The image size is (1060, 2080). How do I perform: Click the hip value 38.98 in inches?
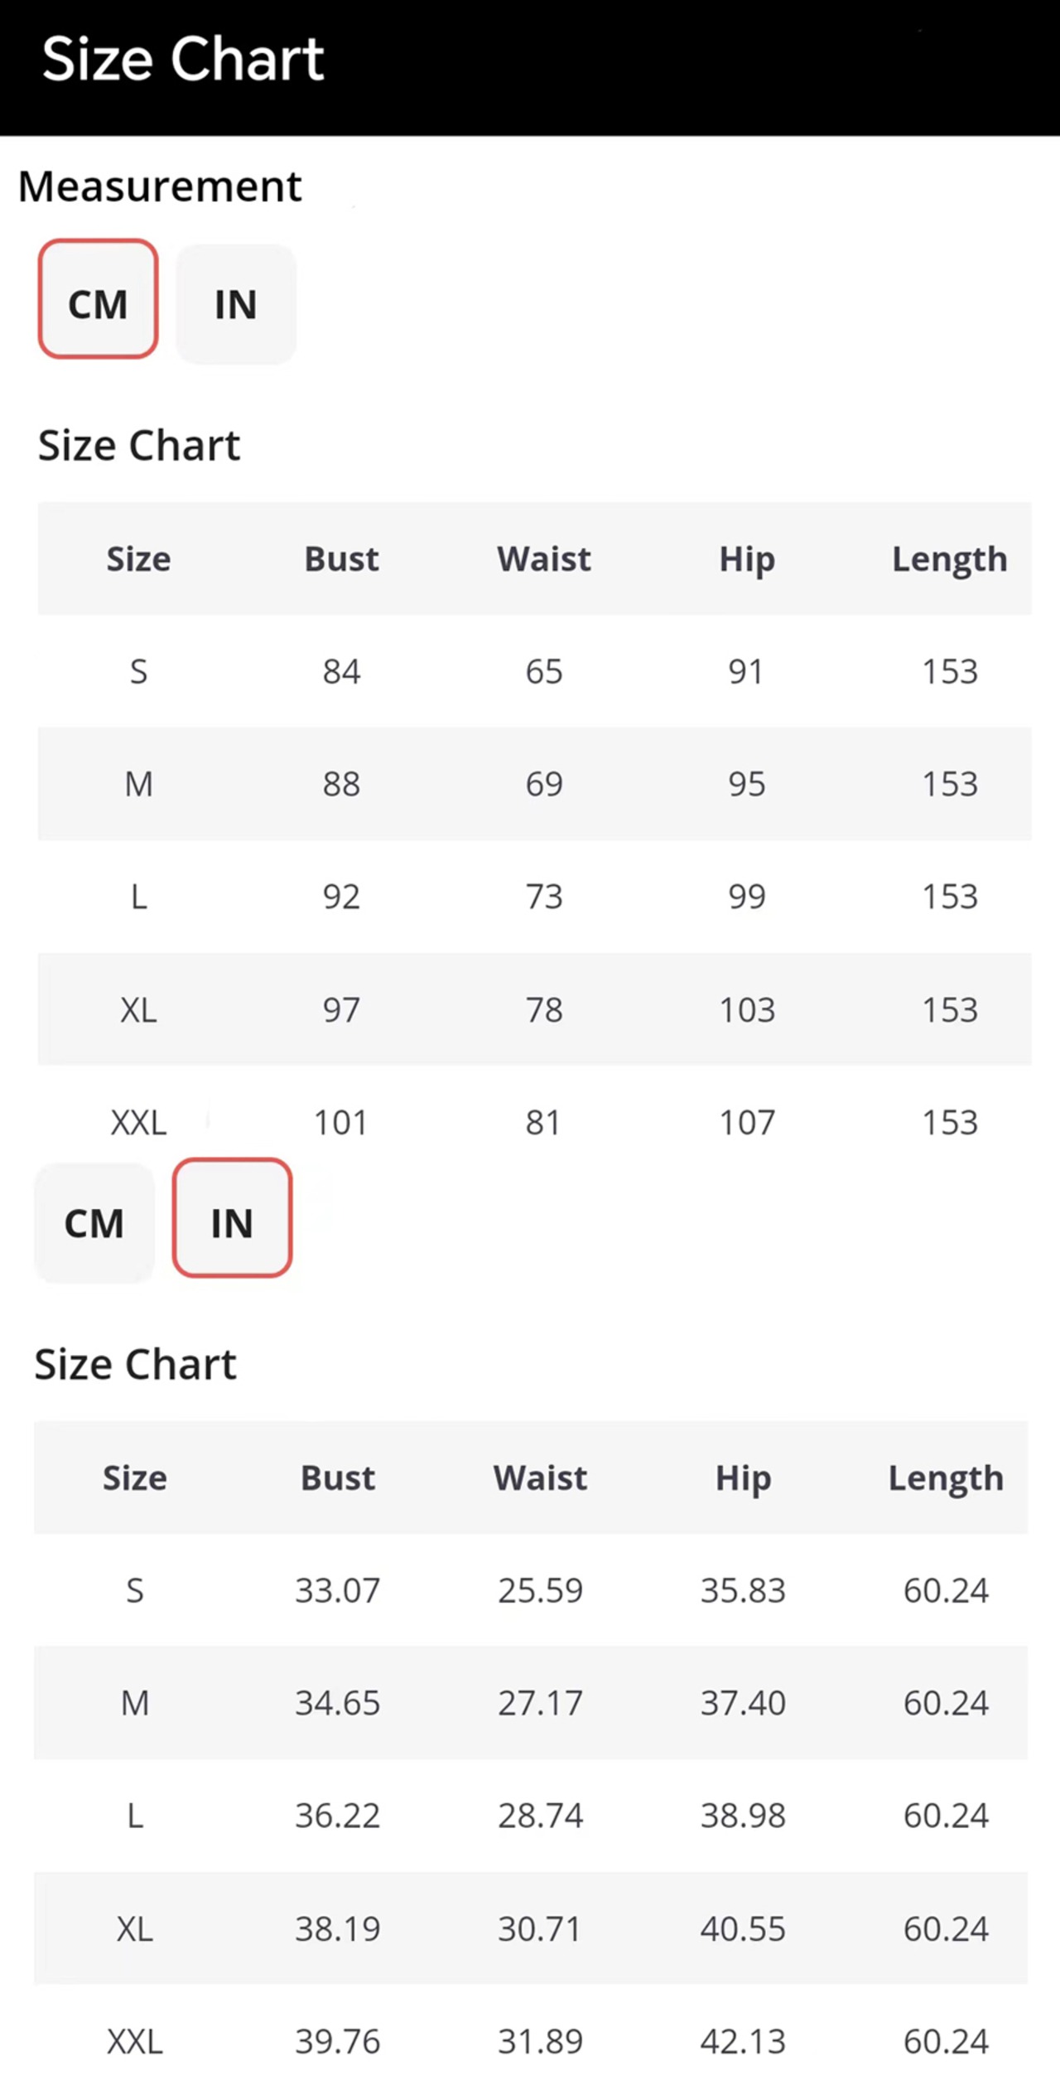pyautogui.click(x=743, y=1816)
